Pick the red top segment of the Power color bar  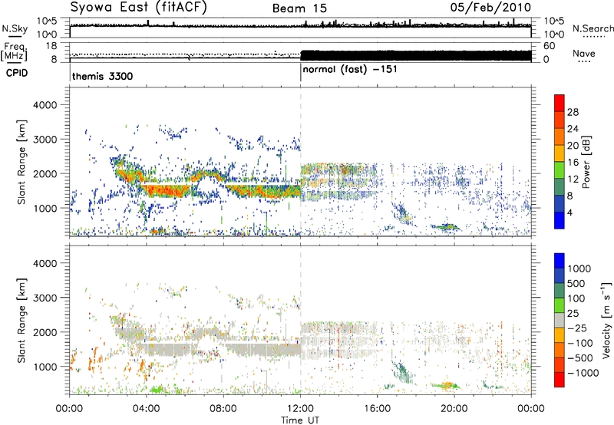[x=560, y=103]
